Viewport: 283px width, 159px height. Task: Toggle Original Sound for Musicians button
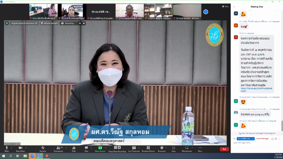point(24,23)
